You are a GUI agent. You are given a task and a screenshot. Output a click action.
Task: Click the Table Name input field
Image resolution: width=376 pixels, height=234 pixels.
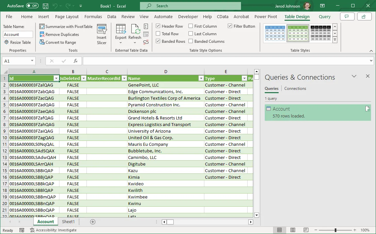point(18,35)
